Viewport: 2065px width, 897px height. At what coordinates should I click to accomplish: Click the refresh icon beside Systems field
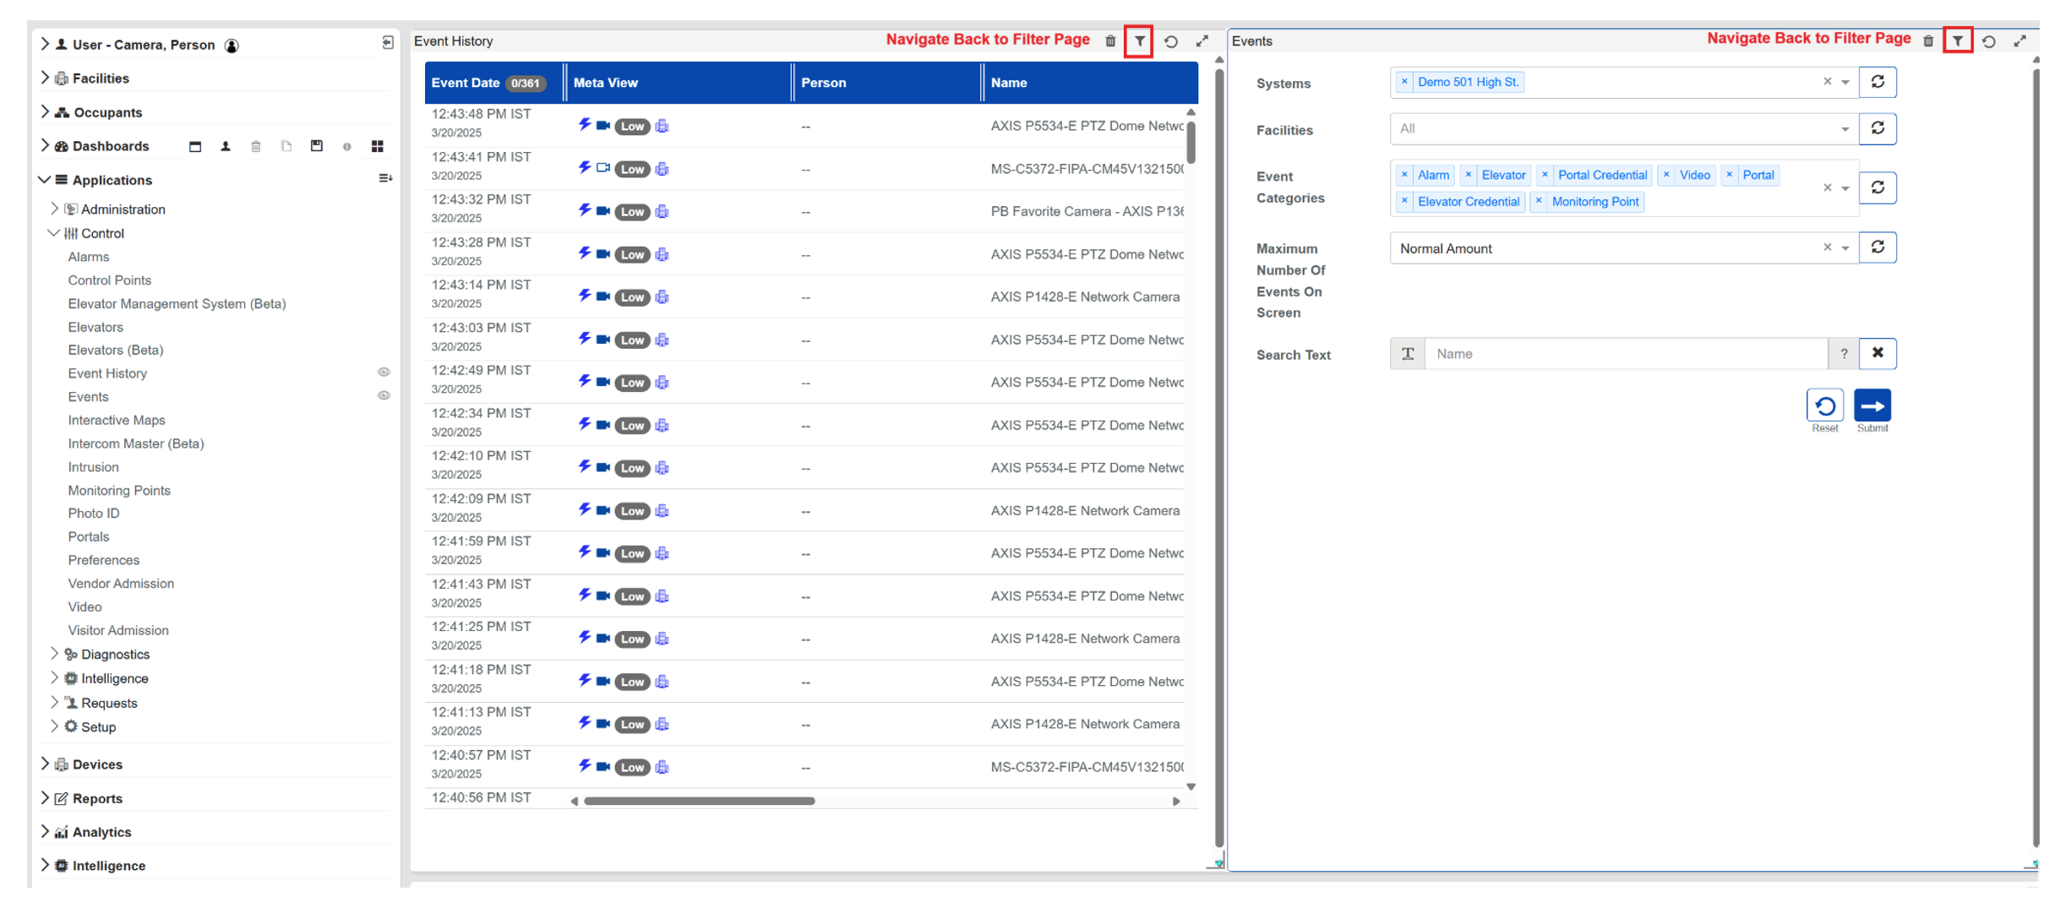click(1877, 82)
